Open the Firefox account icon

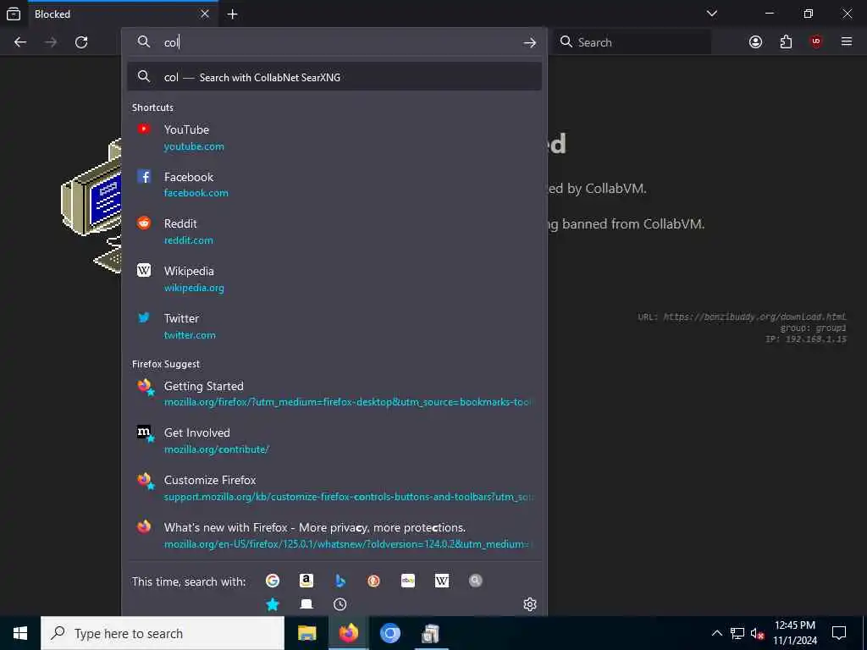(x=755, y=42)
